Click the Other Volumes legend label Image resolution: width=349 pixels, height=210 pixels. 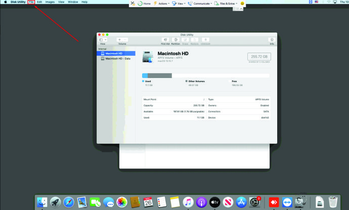pyautogui.click(x=197, y=81)
